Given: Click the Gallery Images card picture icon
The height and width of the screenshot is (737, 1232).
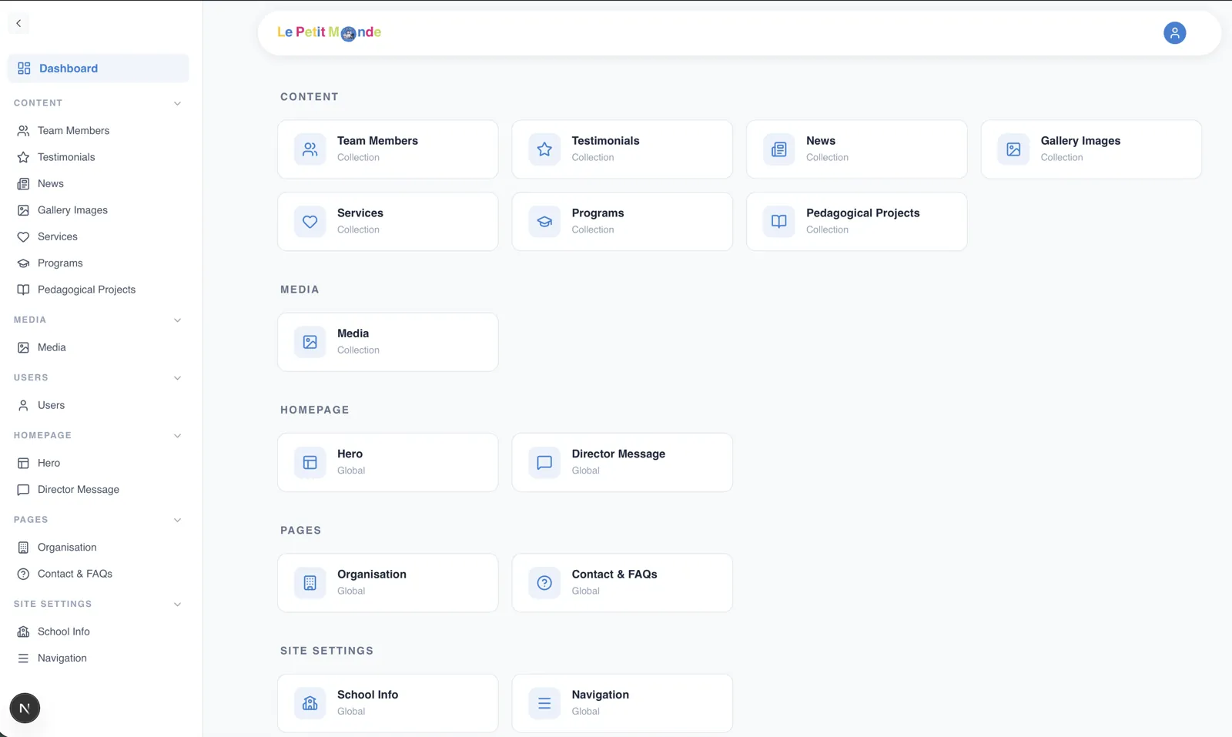Looking at the screenshot, I should pos(1013,149).
